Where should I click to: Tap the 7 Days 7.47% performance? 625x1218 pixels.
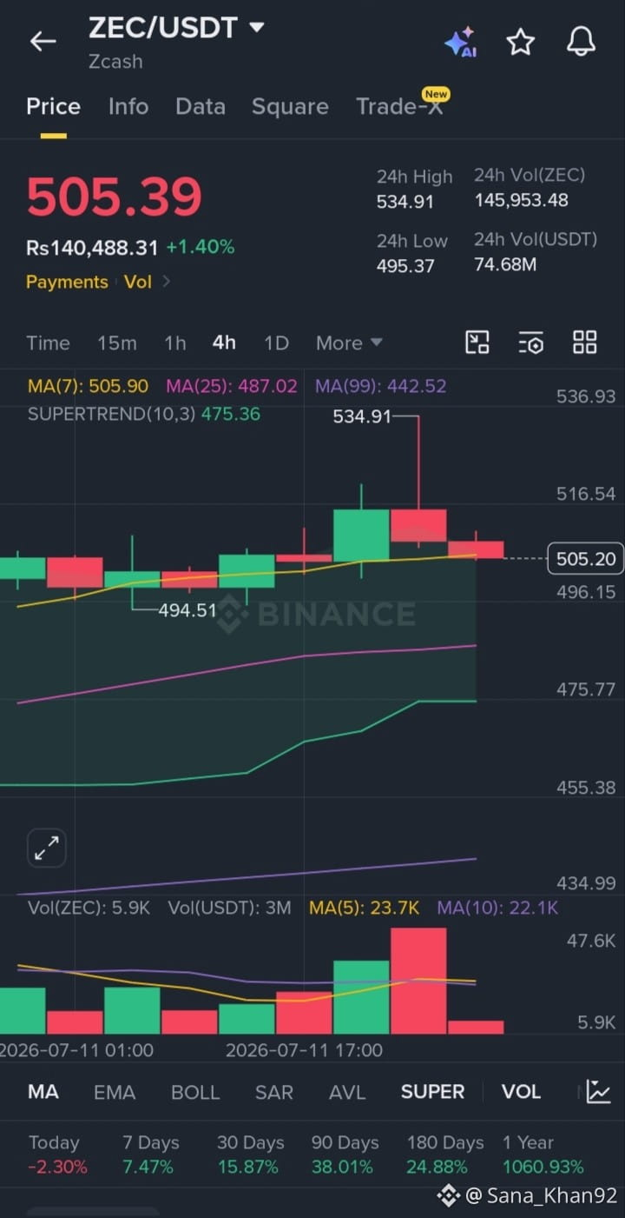150,1155
